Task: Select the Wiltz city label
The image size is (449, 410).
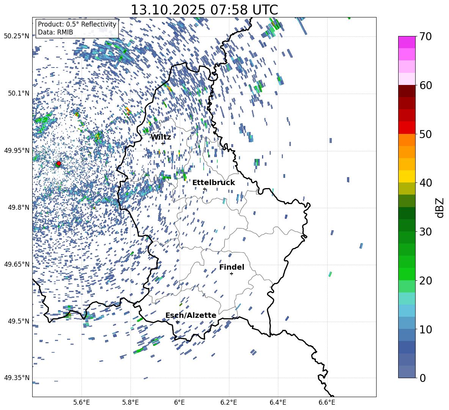Action: [x=161, y=137]
